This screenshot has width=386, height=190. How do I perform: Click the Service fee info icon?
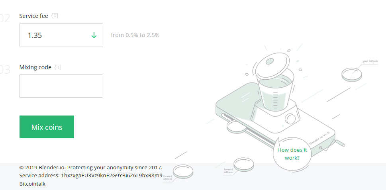(55, 16)
